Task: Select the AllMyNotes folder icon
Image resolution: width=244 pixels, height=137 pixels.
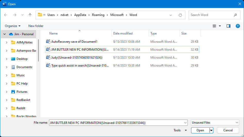Action: coord(13,42)
